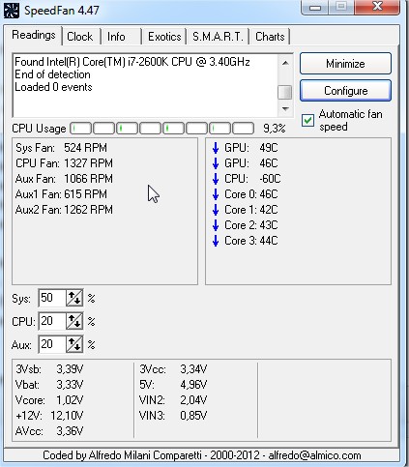
Task: Select the 'Aux Fan: 1066 RPM' reading
Action: [x=64, y=179]
